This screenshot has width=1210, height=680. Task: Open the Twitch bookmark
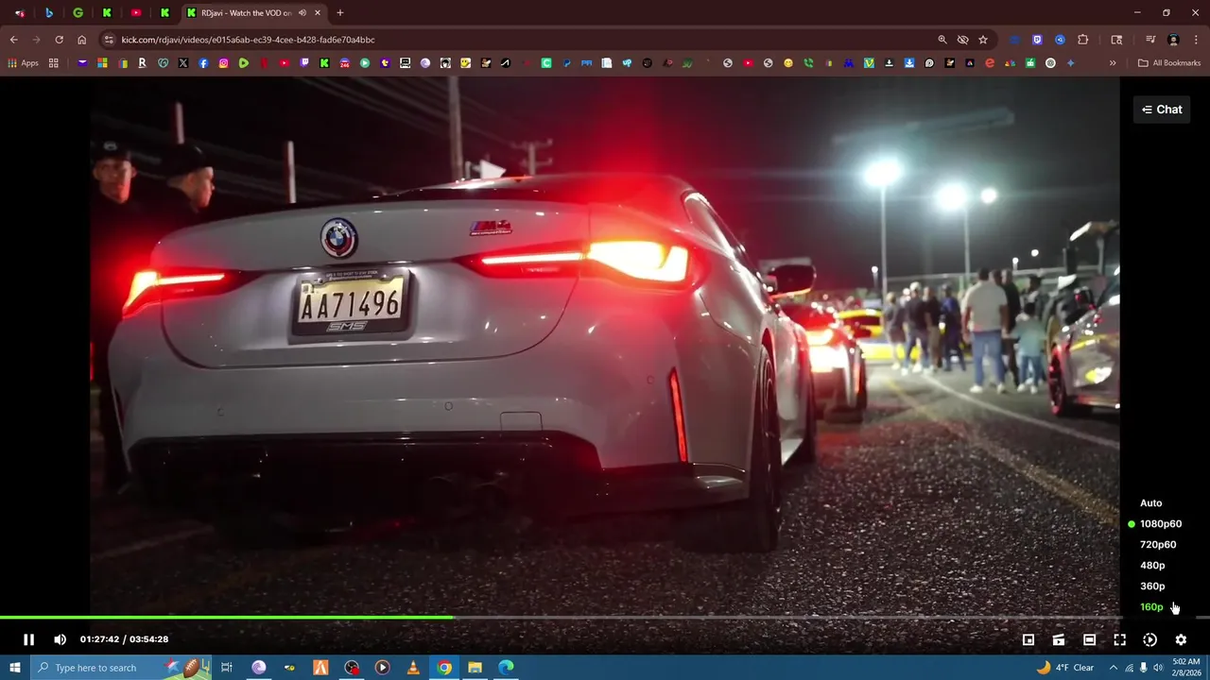tap(304, 63)
